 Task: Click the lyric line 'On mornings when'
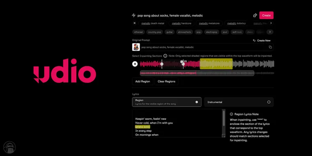(x=147, y=135)
